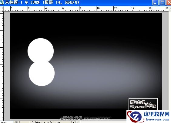Click the document icon in the title bar
The width and height of the screenshot is (171, 123).
(2, 2)
